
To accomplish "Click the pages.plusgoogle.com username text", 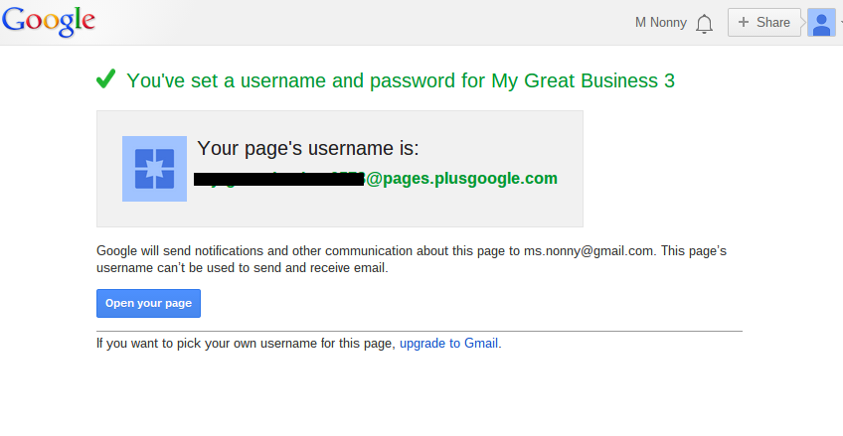I will (461, 179).
